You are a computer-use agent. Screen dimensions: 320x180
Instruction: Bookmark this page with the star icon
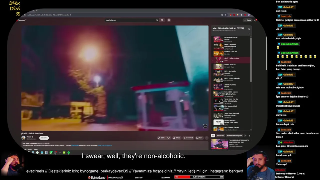pyautogui.click(x=225, y=15)
